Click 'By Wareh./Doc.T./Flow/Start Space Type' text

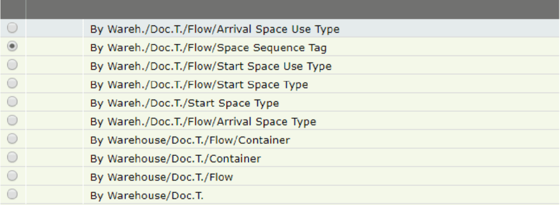(x=199, y=85)
